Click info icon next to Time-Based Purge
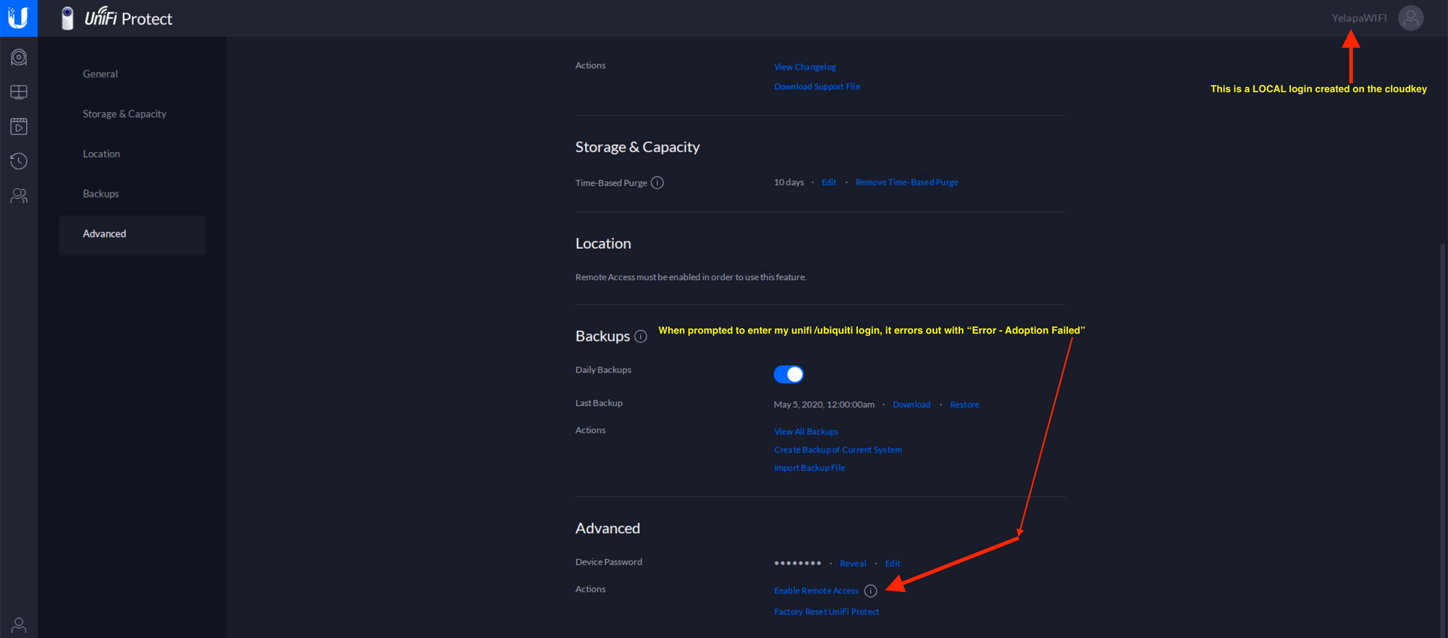The height and width of the screenshot is (638, 1448). (657, 183)
